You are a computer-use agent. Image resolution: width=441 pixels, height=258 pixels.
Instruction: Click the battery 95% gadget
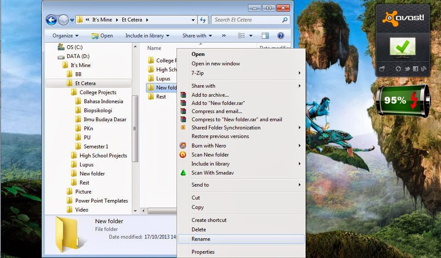tap(403, 101)
